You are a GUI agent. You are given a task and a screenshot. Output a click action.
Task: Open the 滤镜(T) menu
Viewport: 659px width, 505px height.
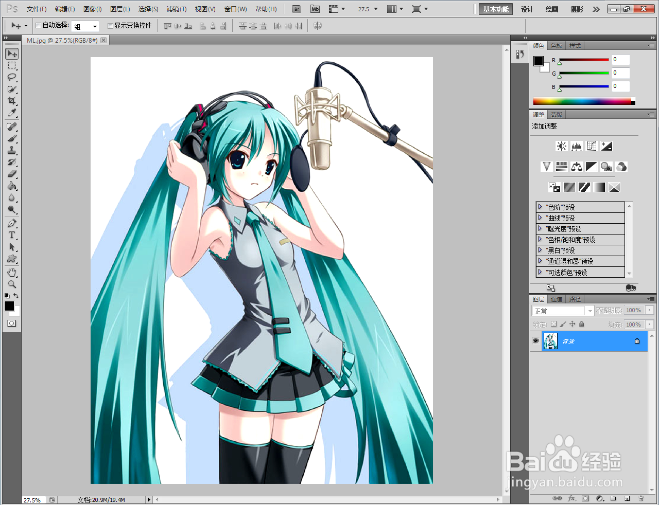click(177, 9)
